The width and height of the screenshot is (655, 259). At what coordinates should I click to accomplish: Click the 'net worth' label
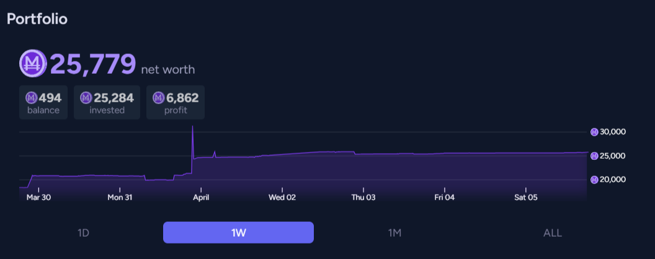tap(168, 69)
